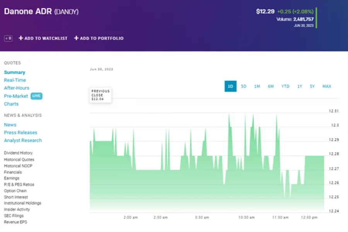Open the Press Releases link

pos(20,133)
